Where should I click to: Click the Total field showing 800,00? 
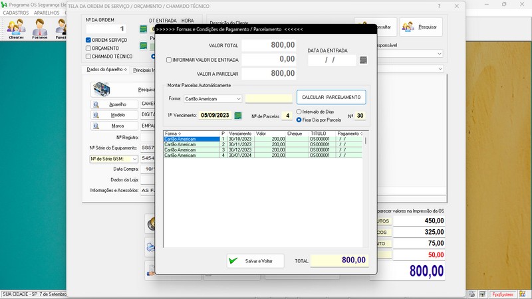click(339, 260)
